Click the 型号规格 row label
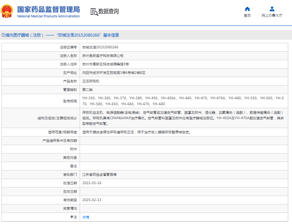The height and width of the screenshot is (224, 292). tap(70, 101)
